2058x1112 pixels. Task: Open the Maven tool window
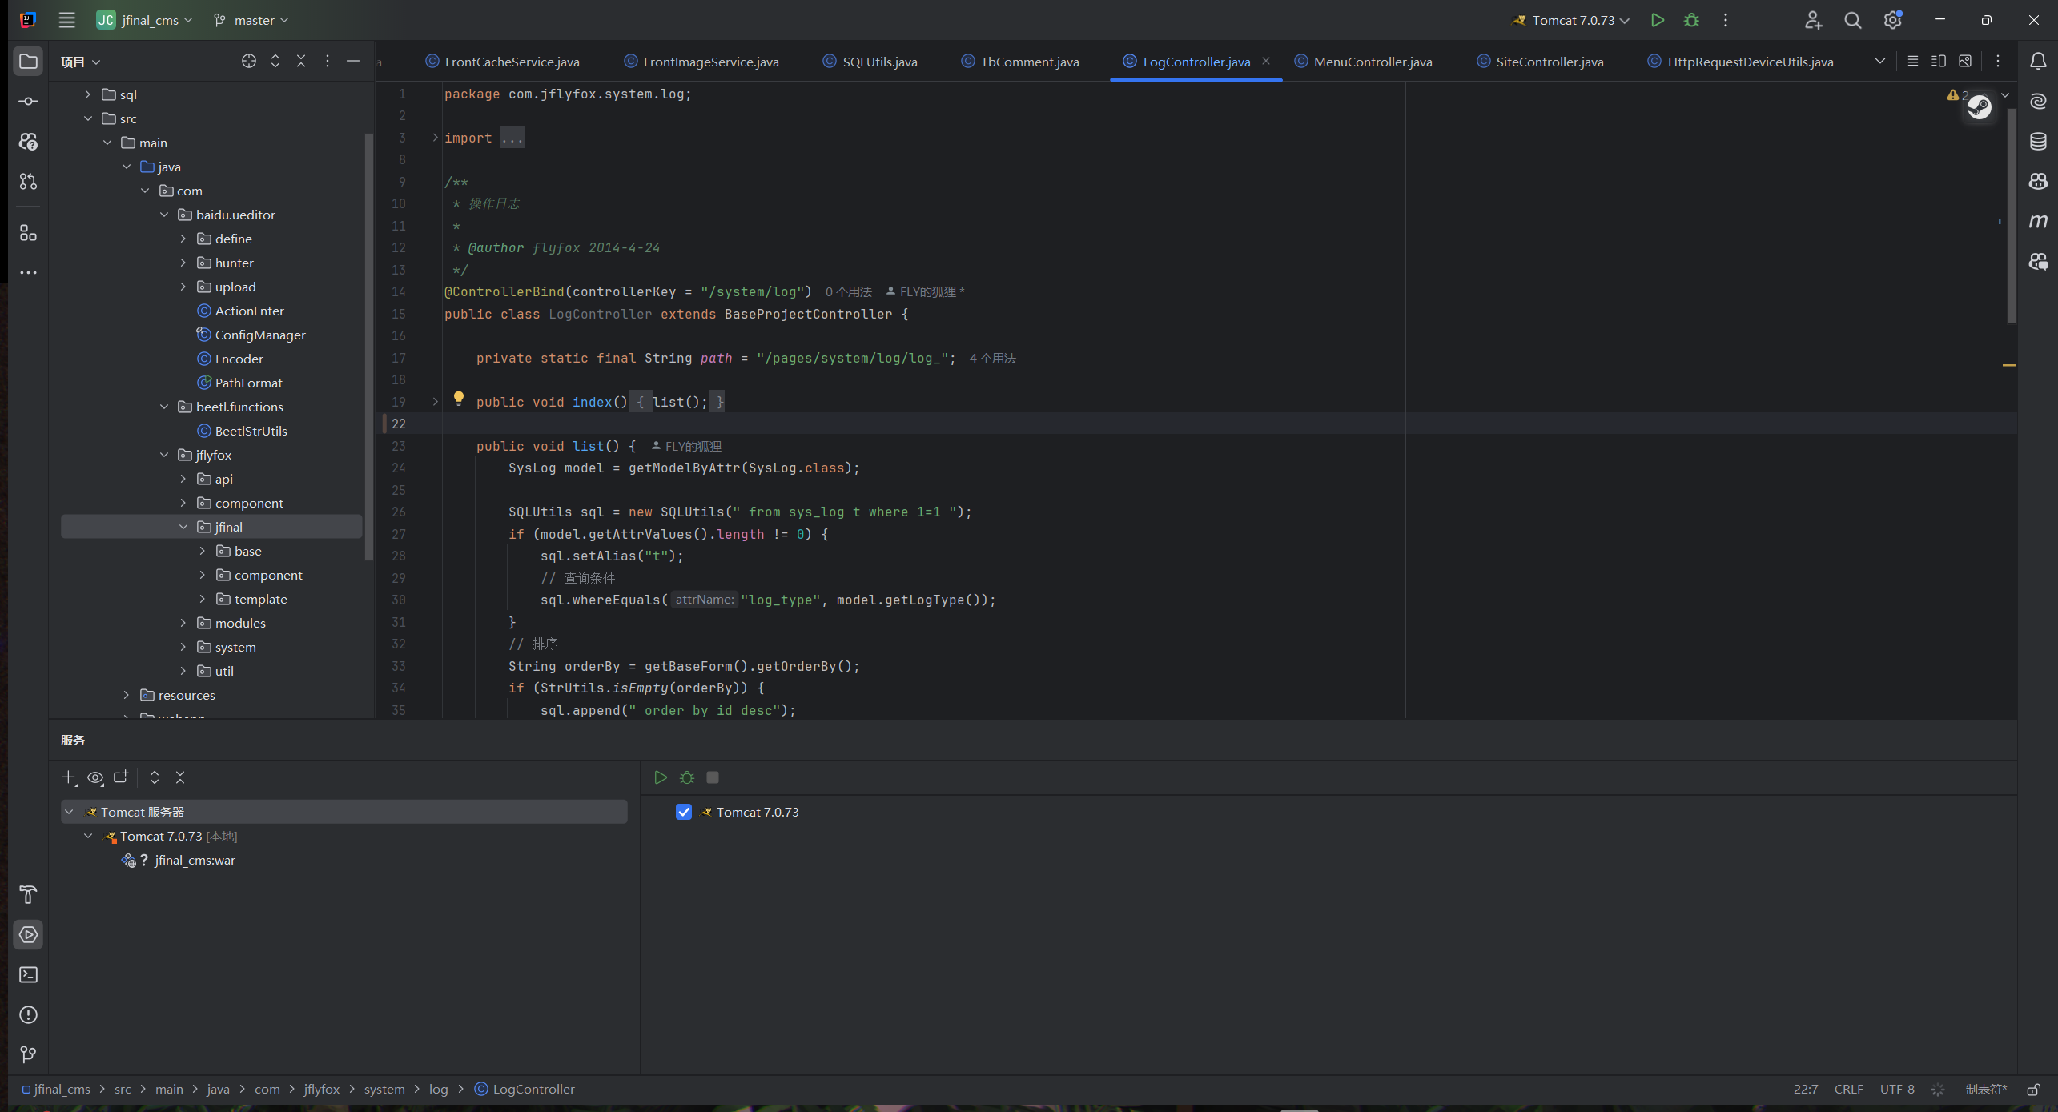[2038, 222]
